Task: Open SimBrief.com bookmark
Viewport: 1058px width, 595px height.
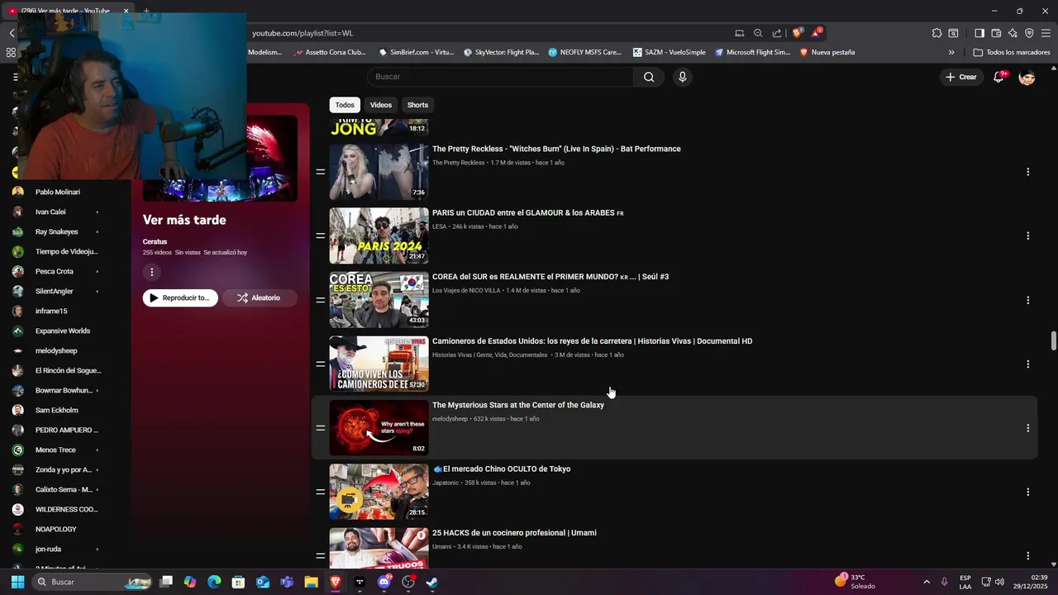Action: click(417, 52)
